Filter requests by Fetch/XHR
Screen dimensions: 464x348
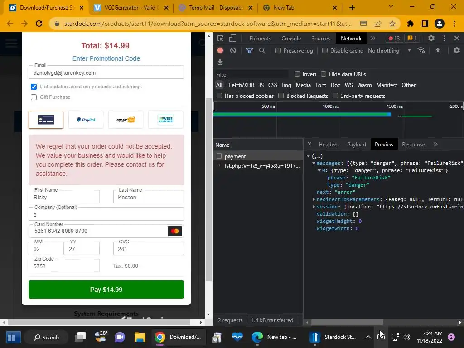point(242,85)
